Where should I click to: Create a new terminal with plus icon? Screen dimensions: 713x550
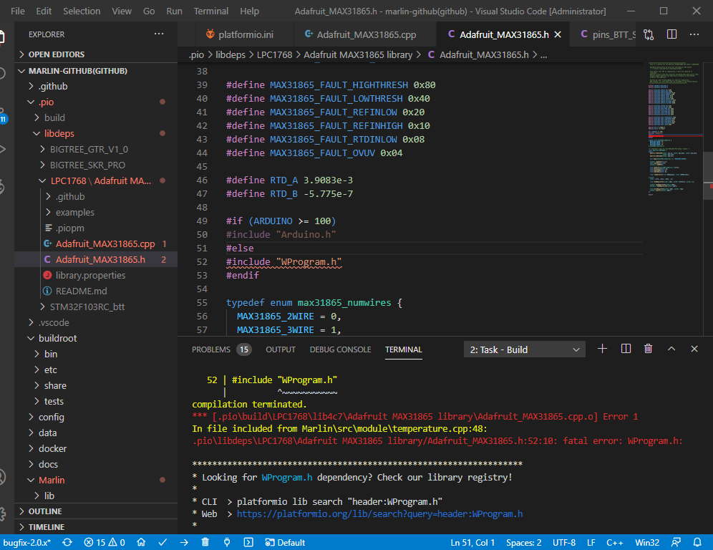pyautogui.click(x=602, y=349)
